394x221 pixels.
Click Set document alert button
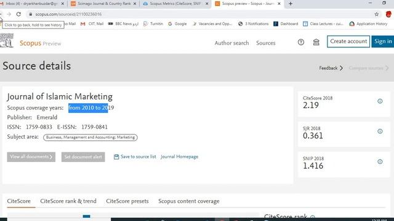pos(83,157)
